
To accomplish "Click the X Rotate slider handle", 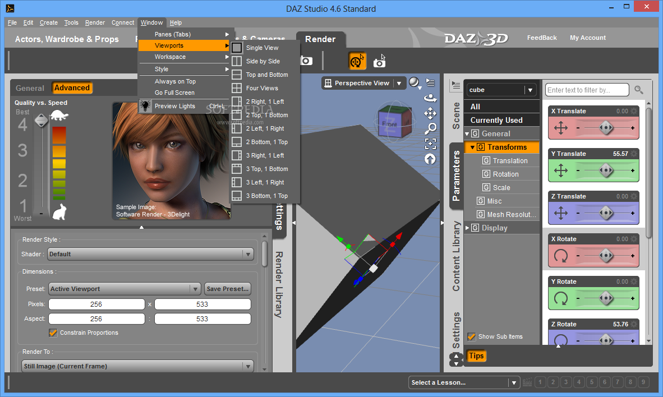I will click(x=606, y=255).
